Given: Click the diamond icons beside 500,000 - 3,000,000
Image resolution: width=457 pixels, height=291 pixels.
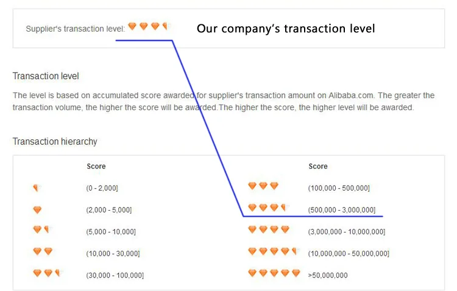Looking at the screenshot, I should 267,208.
